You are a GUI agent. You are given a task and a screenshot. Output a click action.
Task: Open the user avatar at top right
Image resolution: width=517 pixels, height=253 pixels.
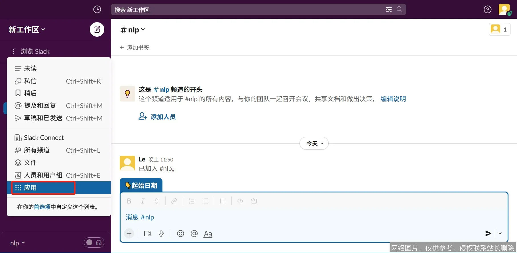[x=505, y=9]
